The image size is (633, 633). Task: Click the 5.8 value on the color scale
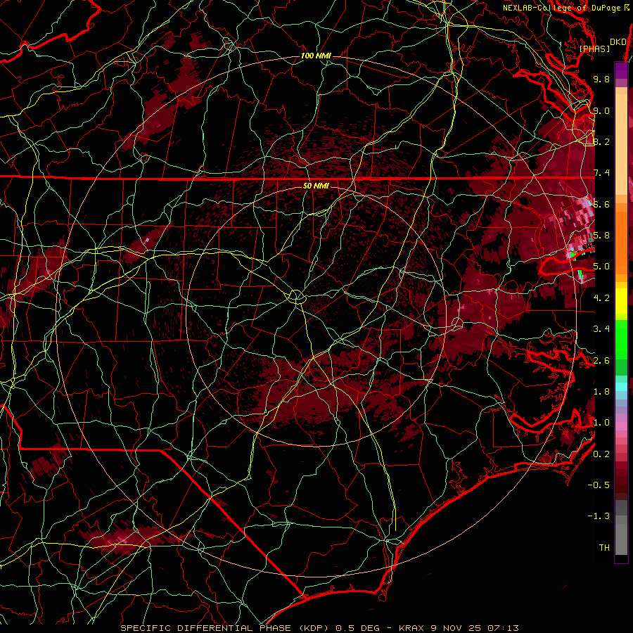pos(601,236)
